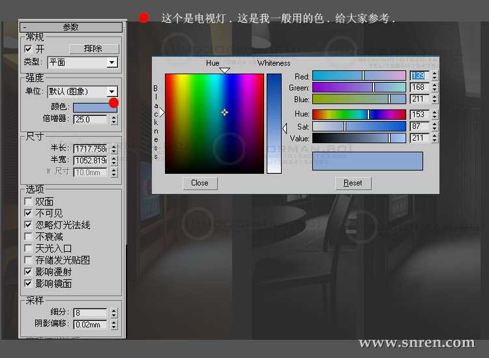Click the Green value spinner arrows
Image resolution: width=489 pixels, height=358 pixels.
pyautogui.click(x=435, y=87)
